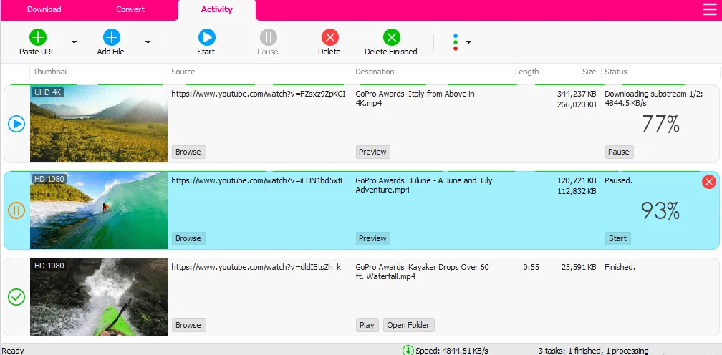Click the Start toolbar play icon
This screenshot has width=722, height=355.
[x=207, y=37]
